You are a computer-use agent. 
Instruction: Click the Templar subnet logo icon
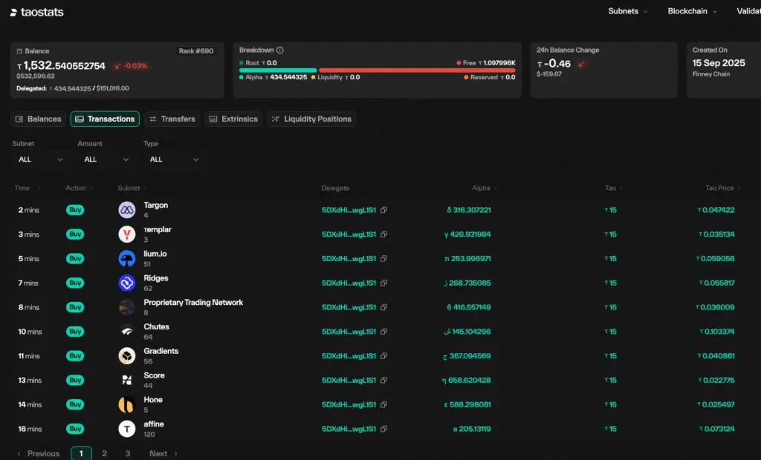pos(126,234)
